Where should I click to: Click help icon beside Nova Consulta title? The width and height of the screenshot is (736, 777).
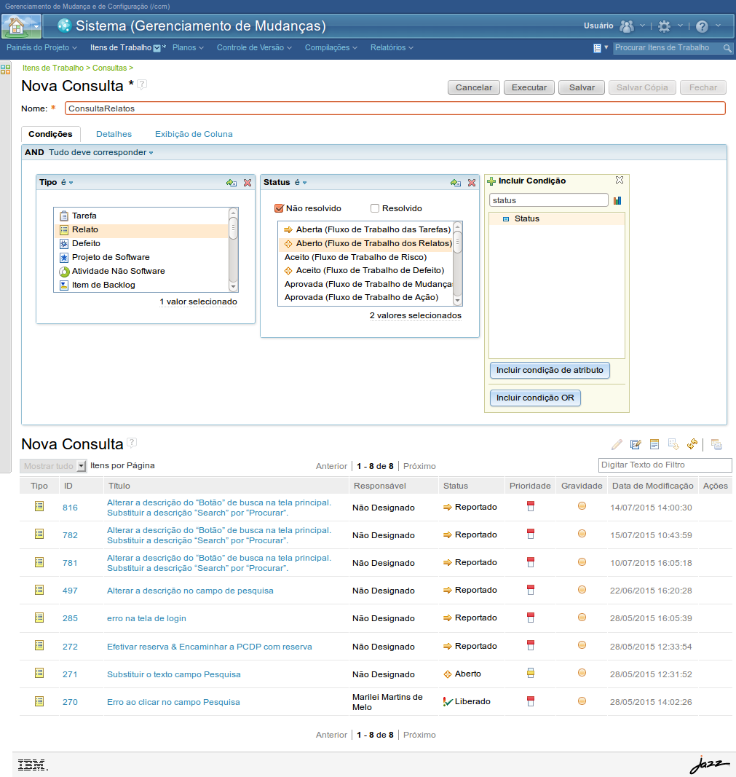142,84
